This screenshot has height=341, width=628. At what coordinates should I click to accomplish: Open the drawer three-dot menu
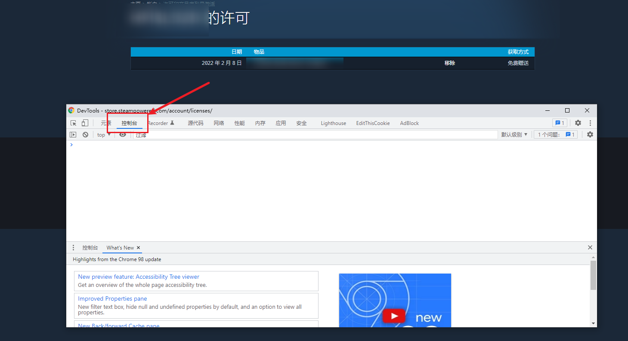pyautogui.click(x=73, y=248)
